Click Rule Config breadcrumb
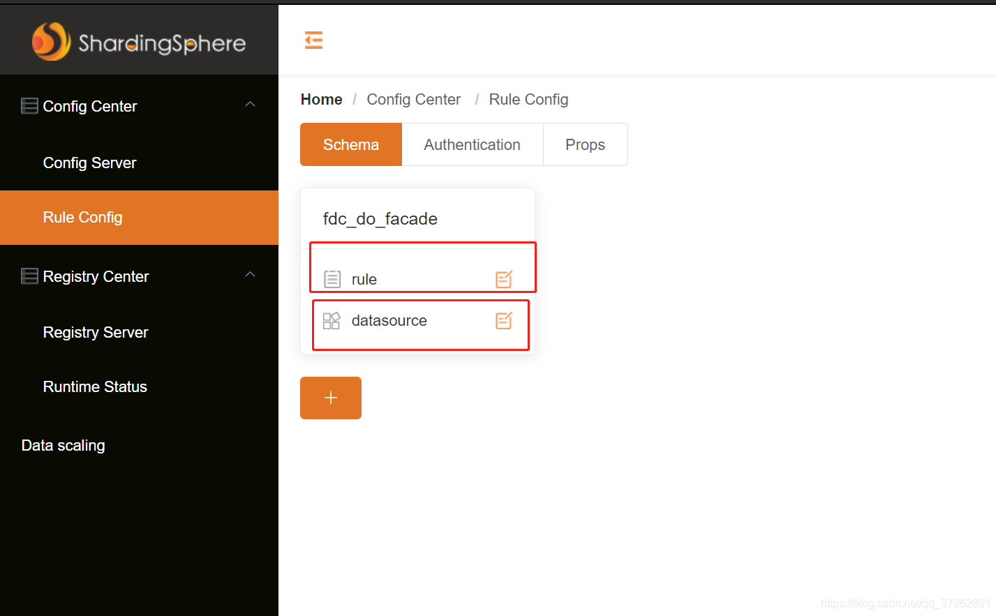 (x=528, y=99)
